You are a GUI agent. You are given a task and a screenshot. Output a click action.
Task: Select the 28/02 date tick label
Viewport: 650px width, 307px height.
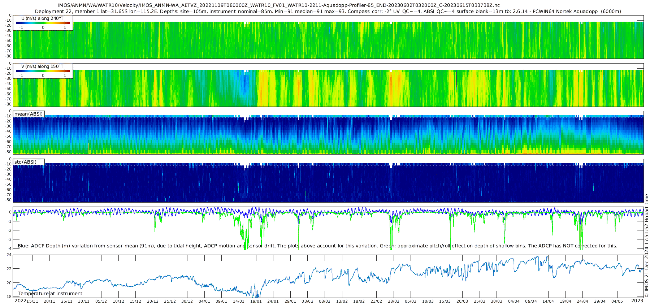[393, 301]
